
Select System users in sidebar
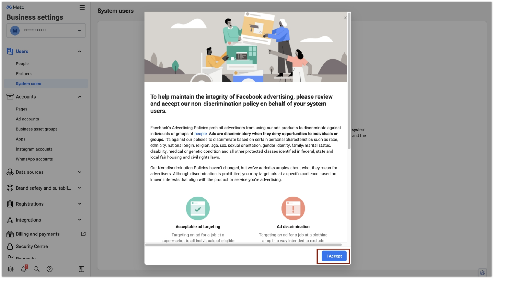(46, 84)
